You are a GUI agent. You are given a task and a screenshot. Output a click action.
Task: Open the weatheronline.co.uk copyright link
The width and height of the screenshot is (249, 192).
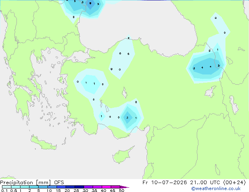(x=216, y=188)
